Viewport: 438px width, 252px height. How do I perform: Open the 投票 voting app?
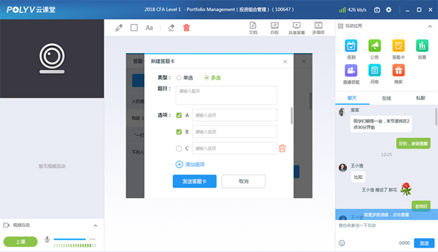point(422,49)
